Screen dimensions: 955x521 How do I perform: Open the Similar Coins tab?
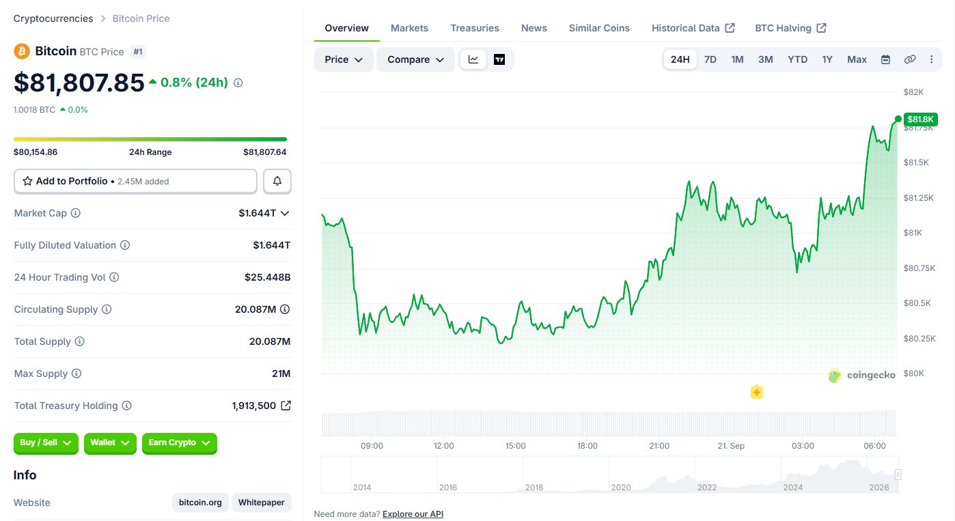tap(599, 28)
